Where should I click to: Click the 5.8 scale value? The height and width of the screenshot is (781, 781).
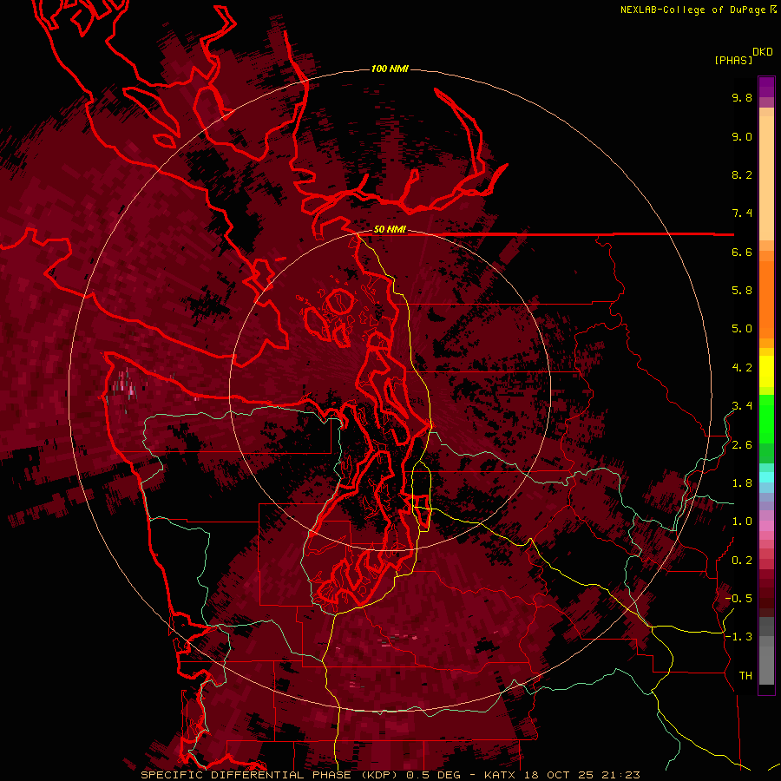tap(742, 291)
